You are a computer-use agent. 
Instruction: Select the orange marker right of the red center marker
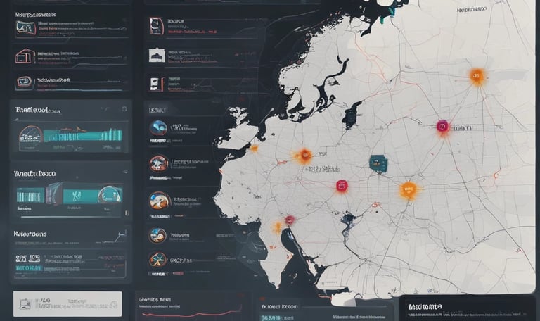click(x=409, y=189)
